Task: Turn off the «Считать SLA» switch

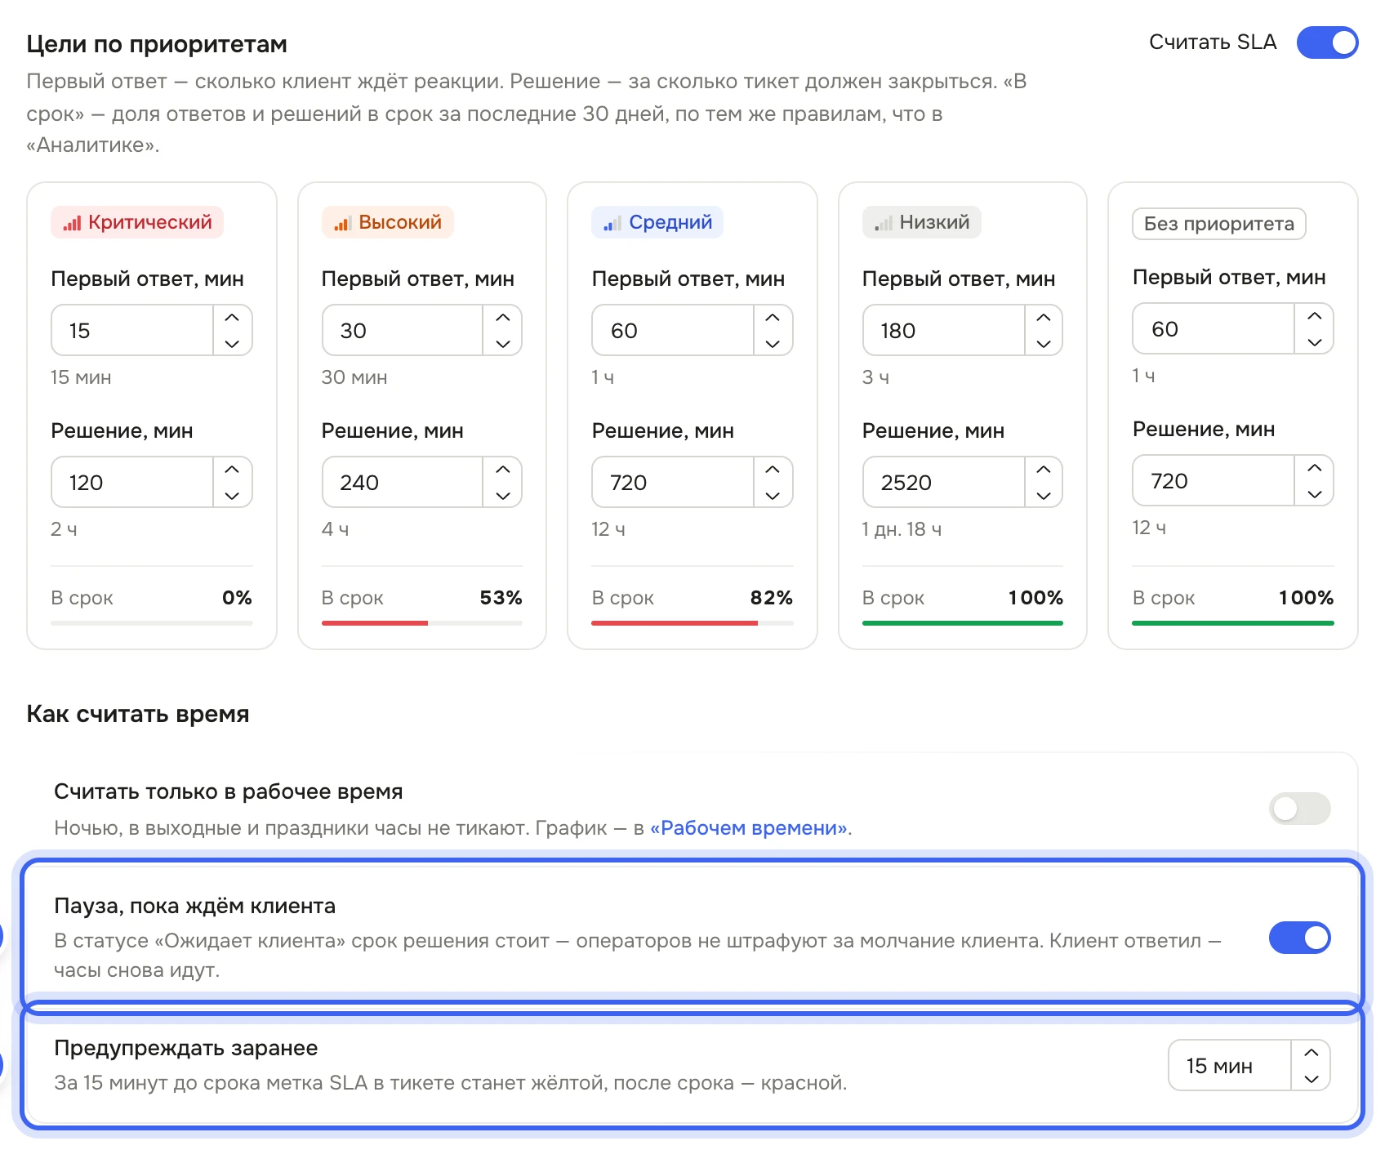Action: pos(1327,42)
